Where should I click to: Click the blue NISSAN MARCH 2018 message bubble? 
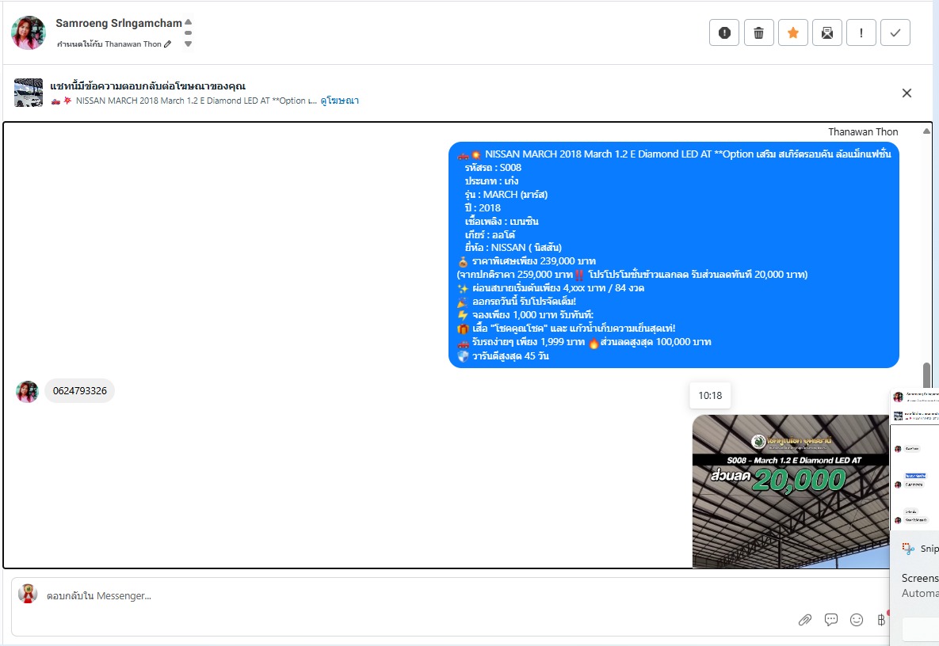(674, 255)
